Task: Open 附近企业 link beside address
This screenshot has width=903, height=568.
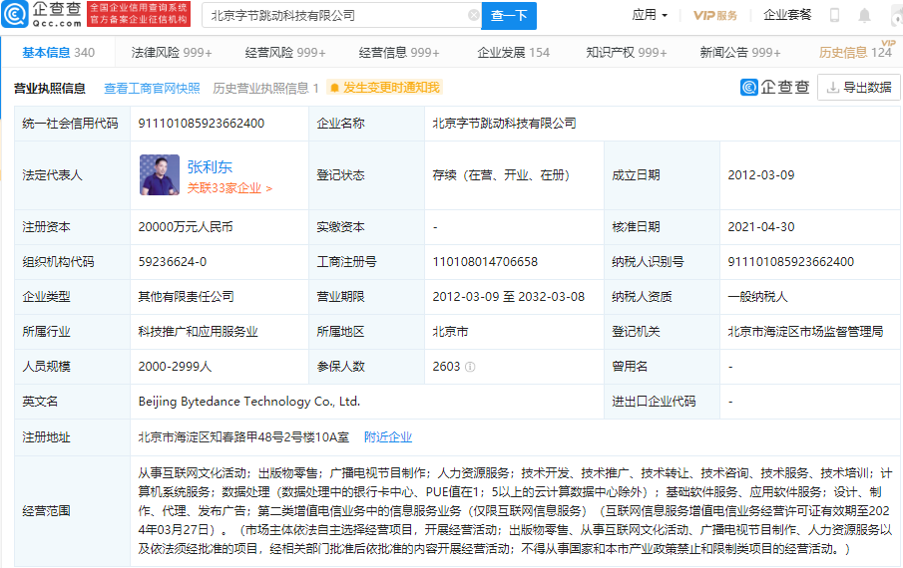Action: (x=388, y=436)
